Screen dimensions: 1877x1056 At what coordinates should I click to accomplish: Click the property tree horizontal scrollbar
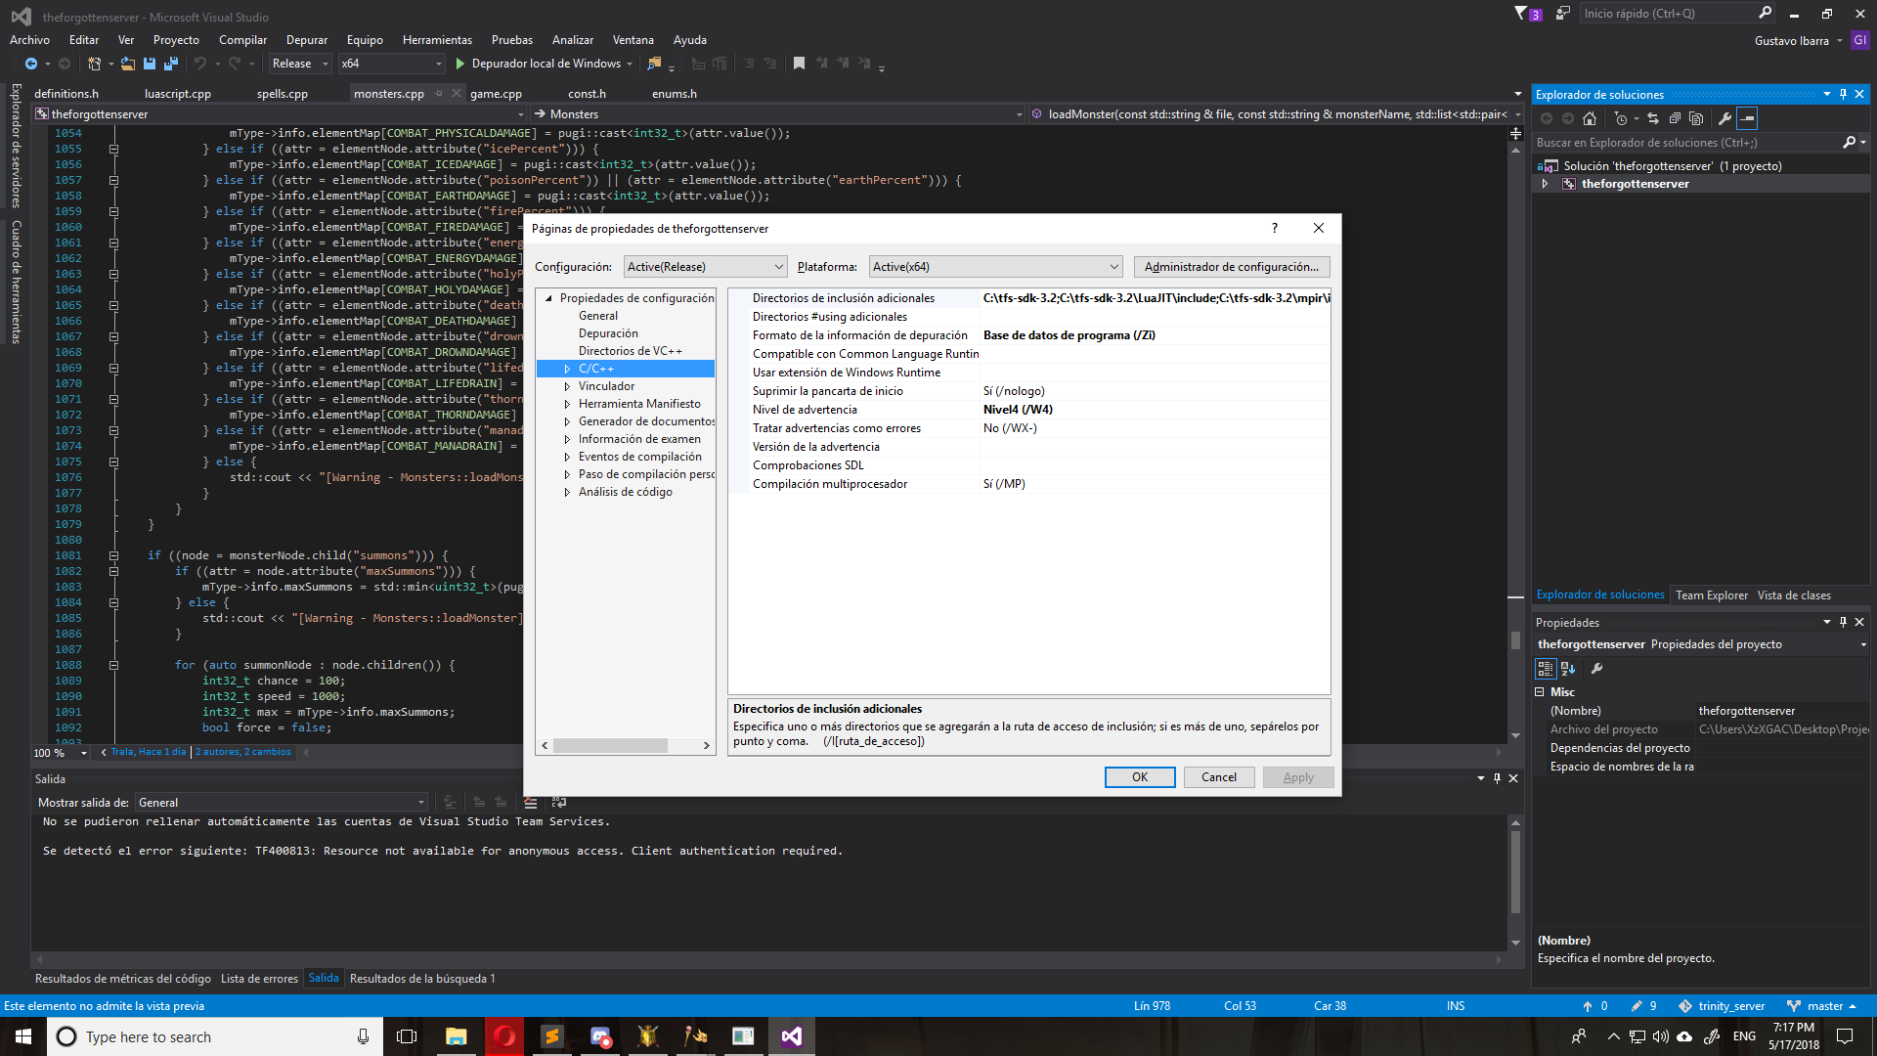626,746
